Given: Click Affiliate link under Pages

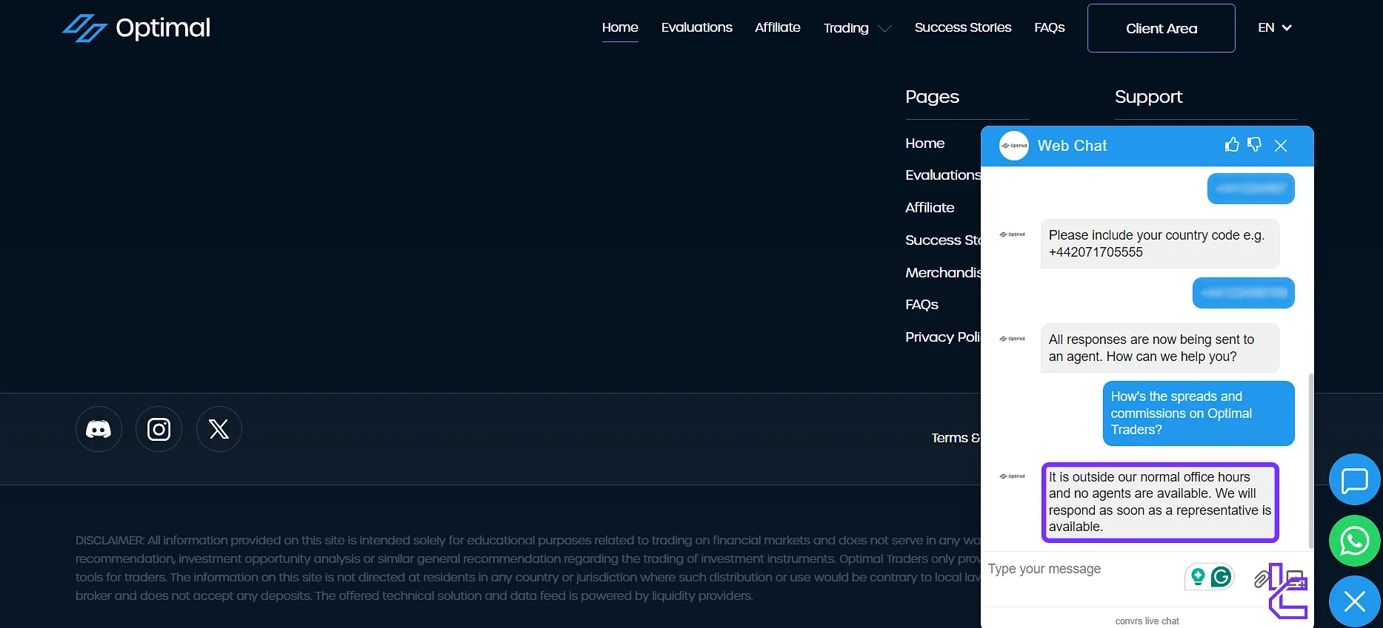Looking at the screenshot, I should (930, 208).
